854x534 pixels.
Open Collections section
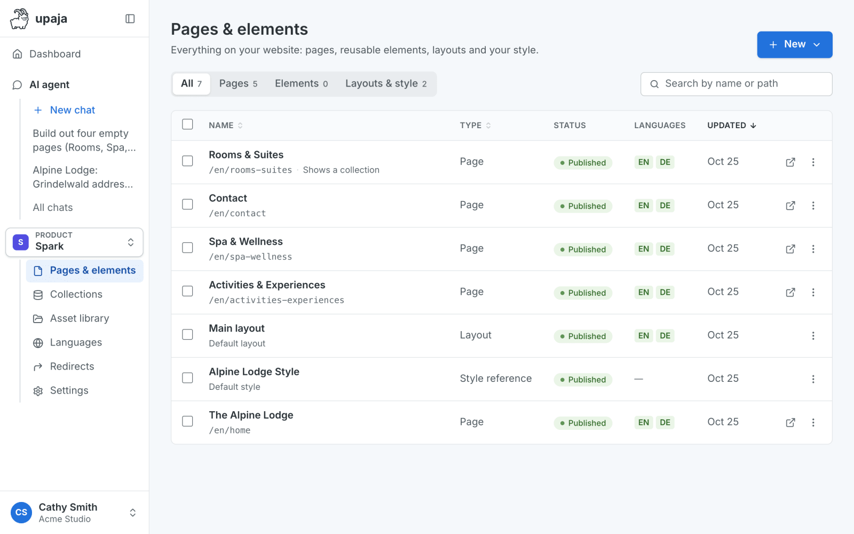84,294
